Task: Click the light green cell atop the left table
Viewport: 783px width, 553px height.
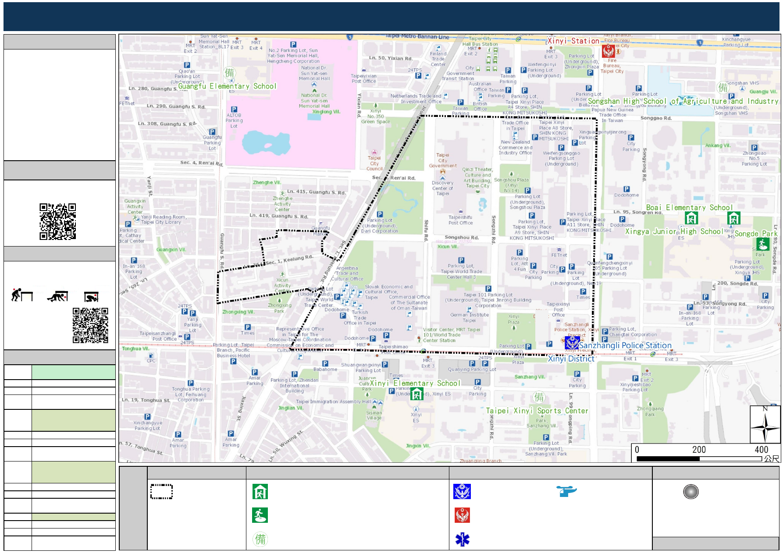Action: pyautogui.click(x=74, y=372)
